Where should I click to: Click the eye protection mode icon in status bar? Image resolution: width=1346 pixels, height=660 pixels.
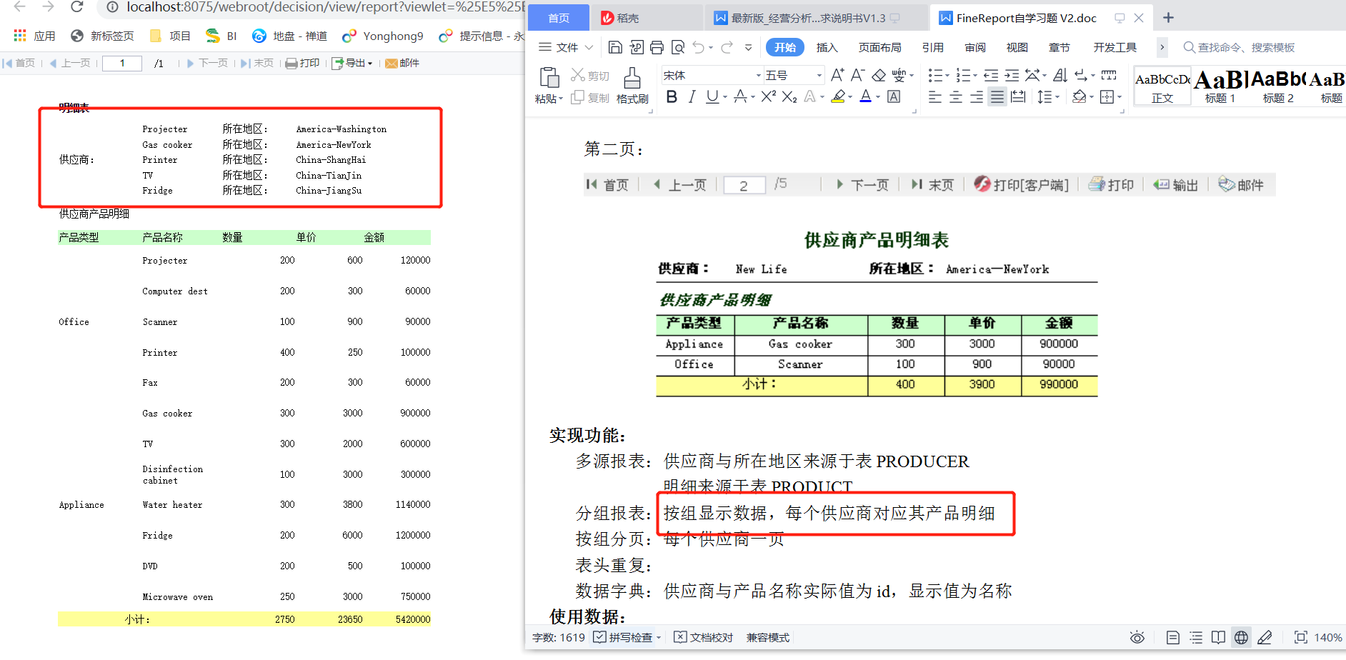pos(1137,637)
